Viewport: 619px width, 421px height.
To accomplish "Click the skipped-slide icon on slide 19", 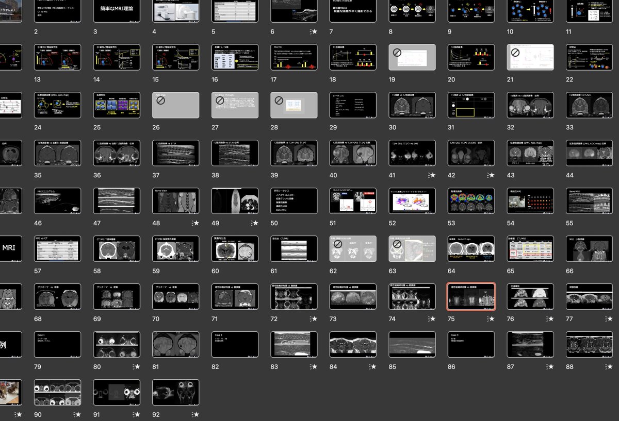I will [x=397, y=53].
